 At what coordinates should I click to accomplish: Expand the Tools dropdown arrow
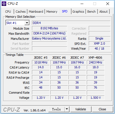(x=67, y=109)
